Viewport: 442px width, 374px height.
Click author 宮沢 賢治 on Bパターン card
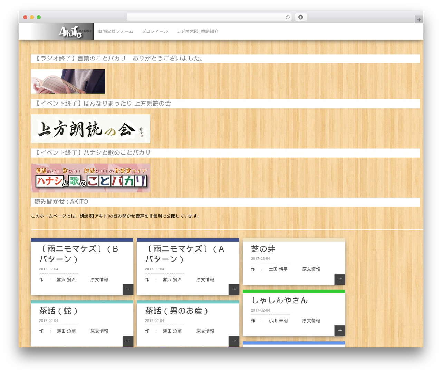coord(66,279)
